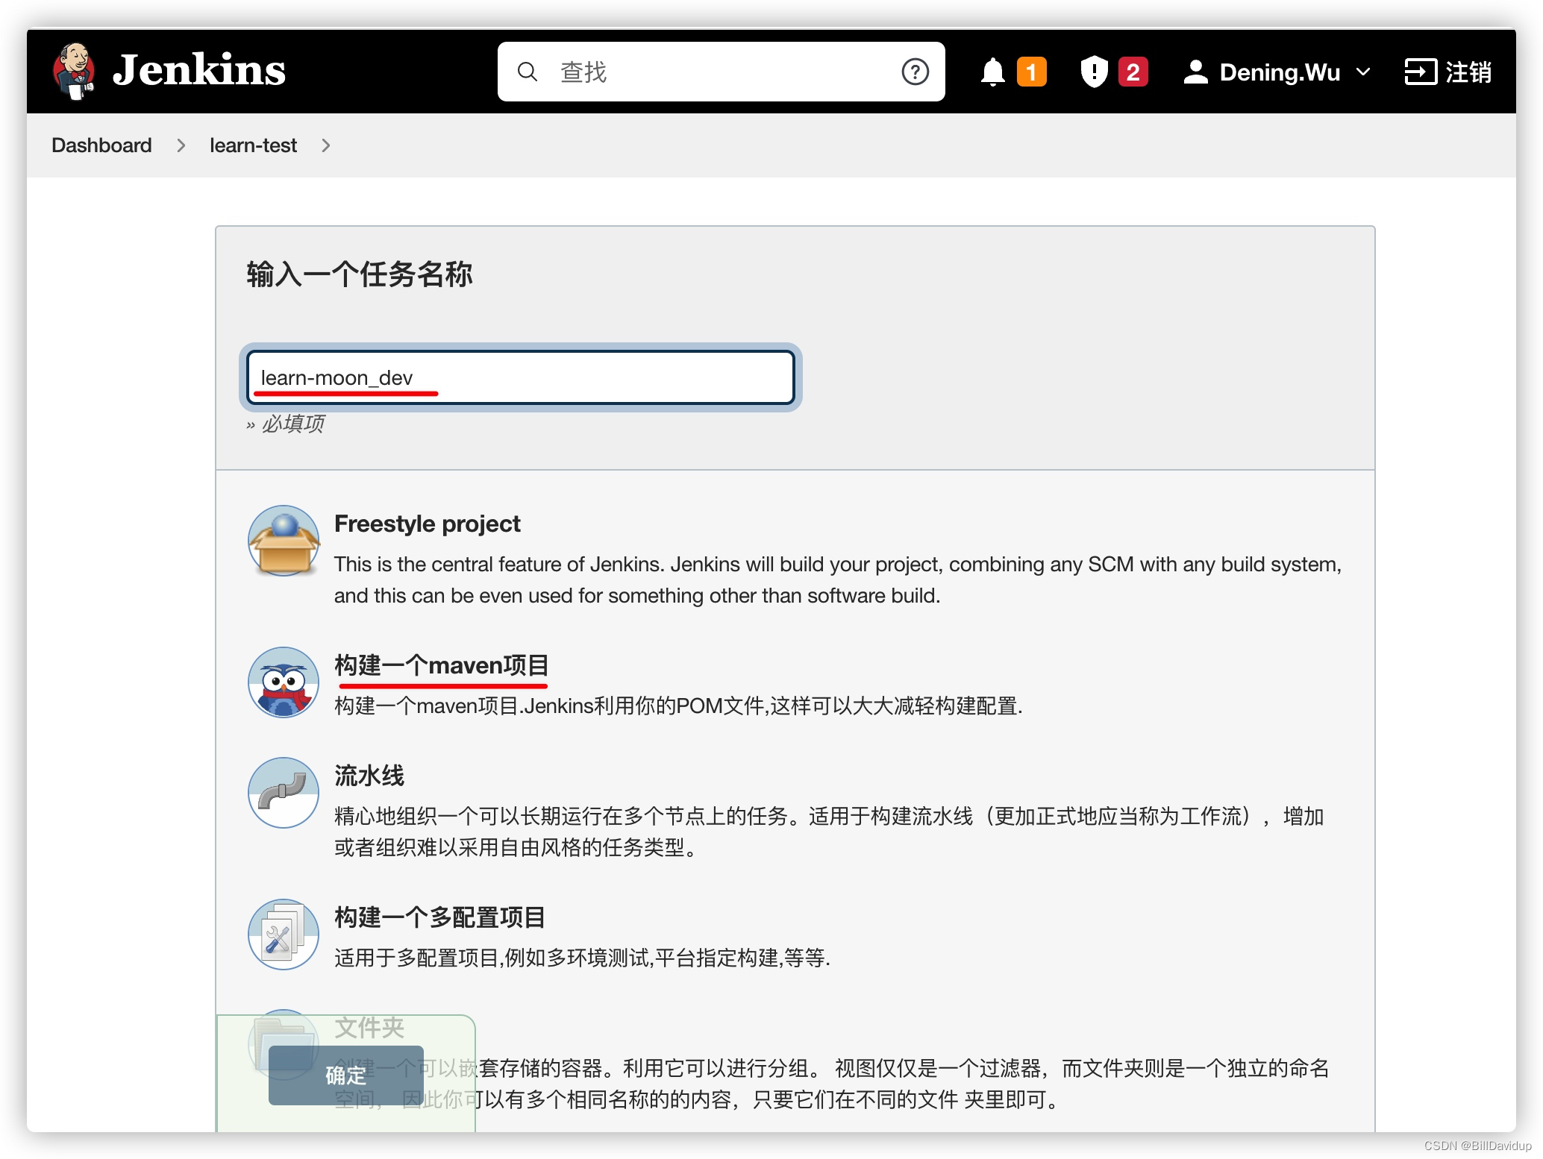The image size is (1543, 1159).
Task: Click the 注销 logout icon
Action: 1421,72
